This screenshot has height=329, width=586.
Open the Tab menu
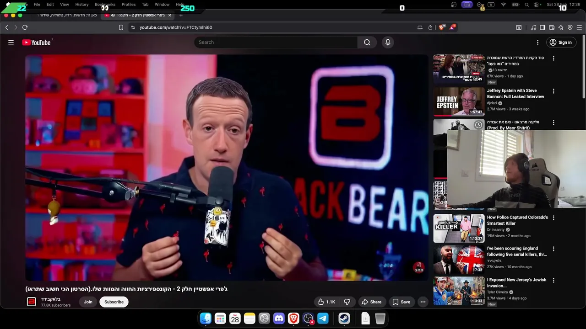coord(145,5)
